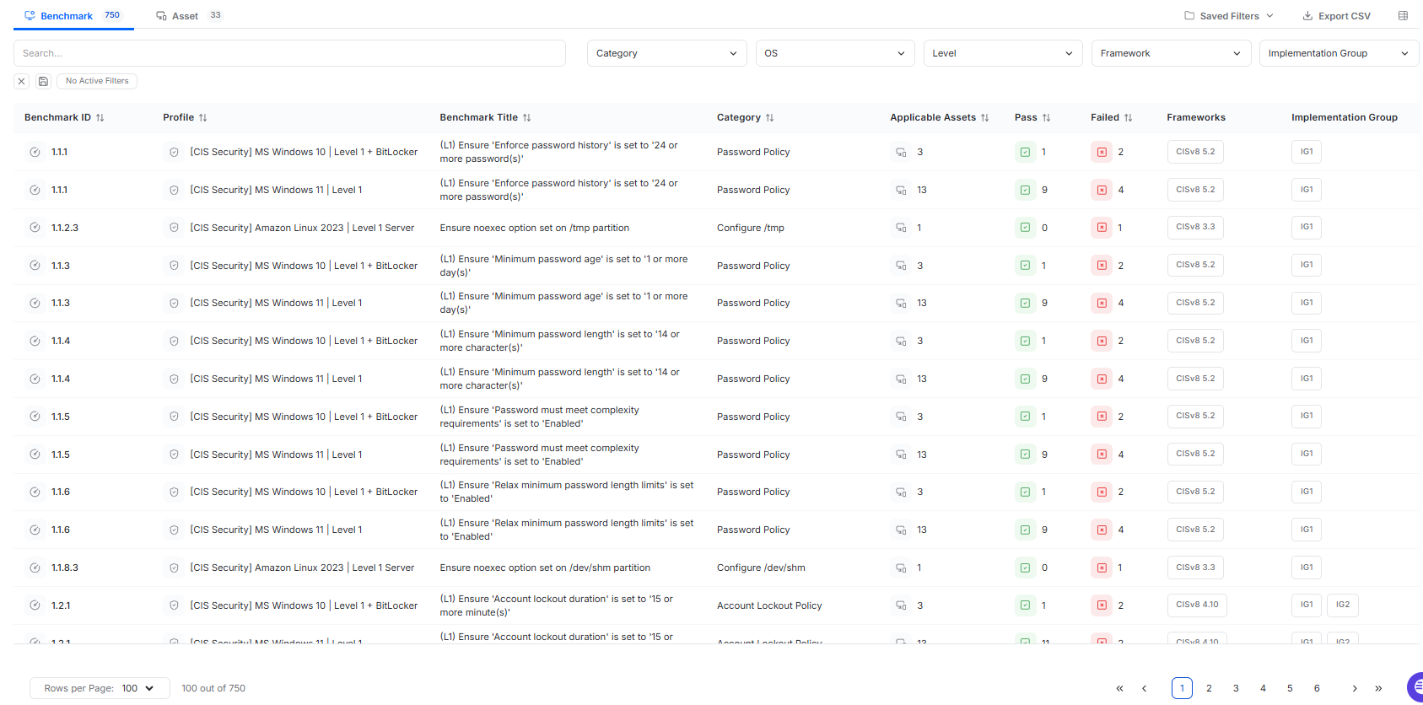Click 'Account Lockout Policy' in 1.2.1 row

click(x=769, y=605)
